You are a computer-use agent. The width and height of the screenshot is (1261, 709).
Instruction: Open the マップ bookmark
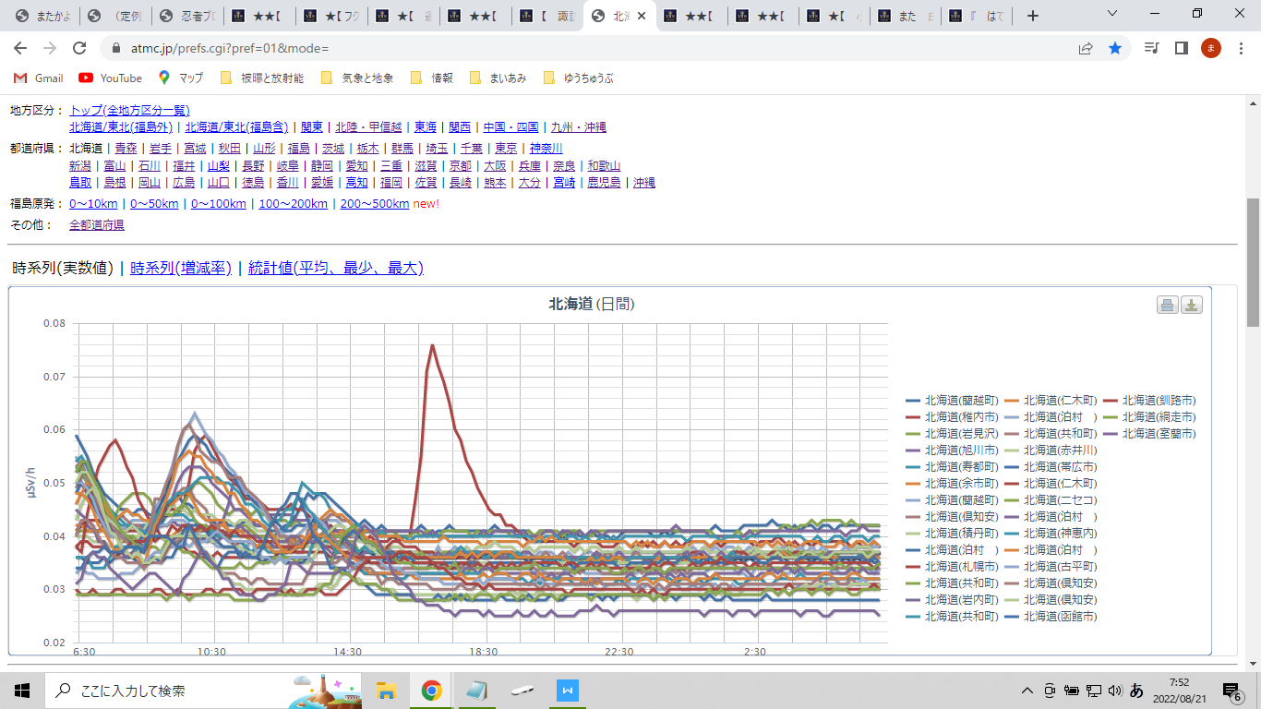click(x=181, y=78)
